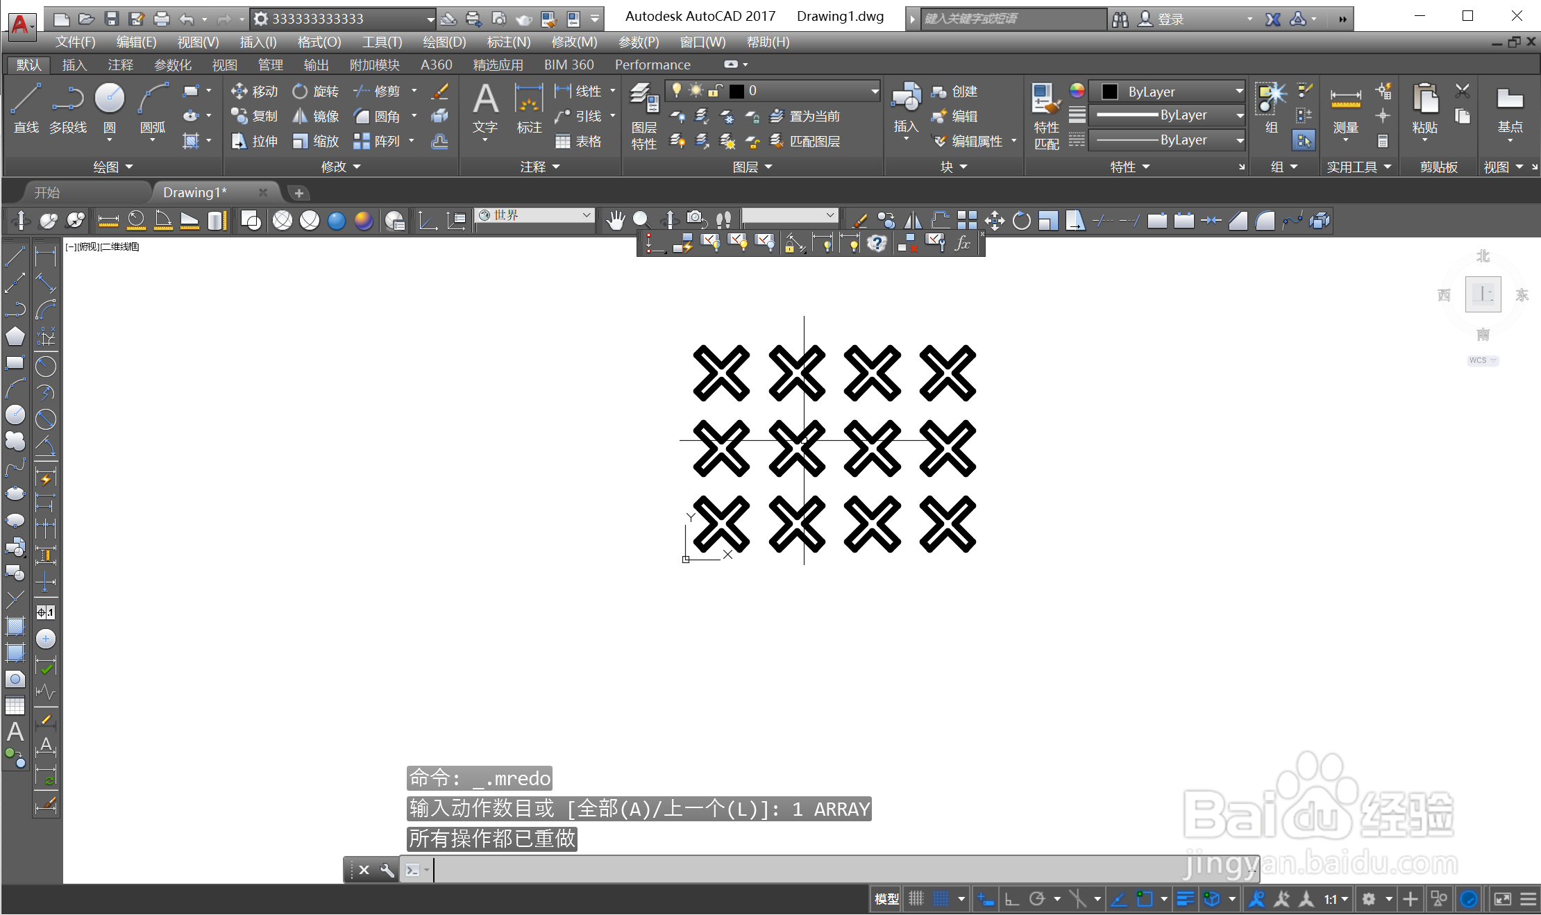This screenshot has width=1541, height=915.
Task: Switch to the 开始 document tab
Action: point(47,192)
